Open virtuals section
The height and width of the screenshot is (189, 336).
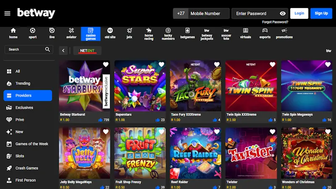(246, 34)
